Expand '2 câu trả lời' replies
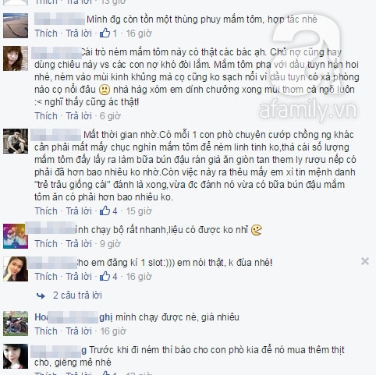The height and width of the screenshot is (375, 376). tap(77, 295)
